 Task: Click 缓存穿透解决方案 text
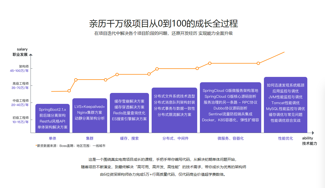coord(129,107)
